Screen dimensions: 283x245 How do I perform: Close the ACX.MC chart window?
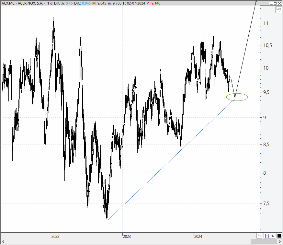(x=279, y=3)
